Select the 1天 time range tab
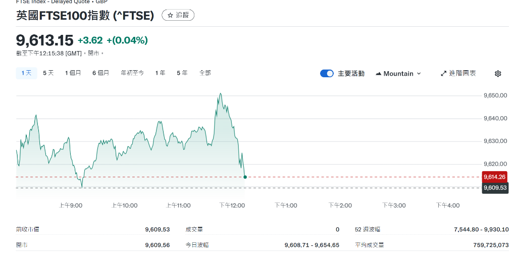 point(26,73)
